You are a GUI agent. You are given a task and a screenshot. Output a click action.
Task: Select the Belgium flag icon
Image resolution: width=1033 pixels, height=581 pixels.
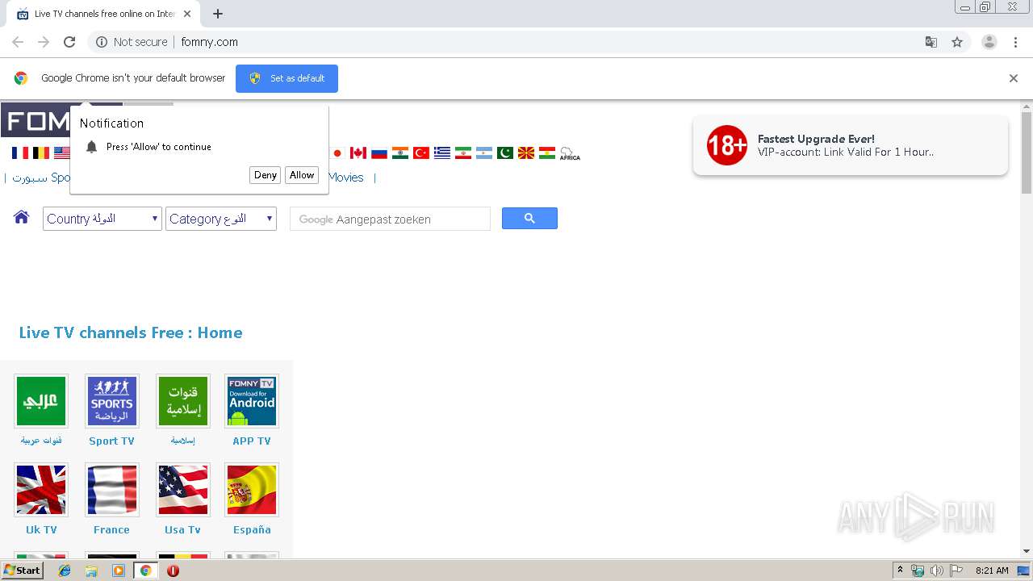pyautogui.click(x=41, y=153)
